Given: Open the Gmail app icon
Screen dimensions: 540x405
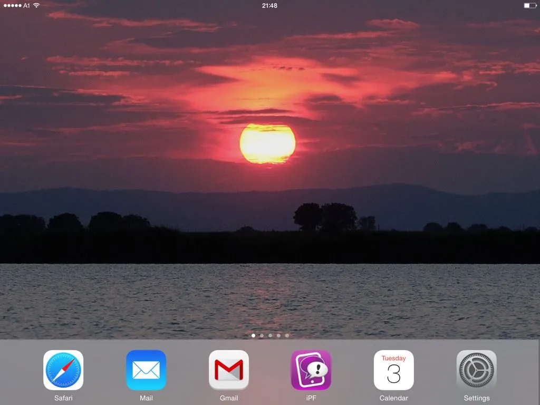Looking at the screenshot, I should click(x=229, y=370).
